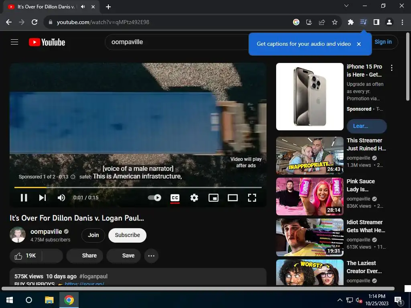
Task: Click 'The Laziest Creator Ever...' title
Action: click(x=364, y=267)
